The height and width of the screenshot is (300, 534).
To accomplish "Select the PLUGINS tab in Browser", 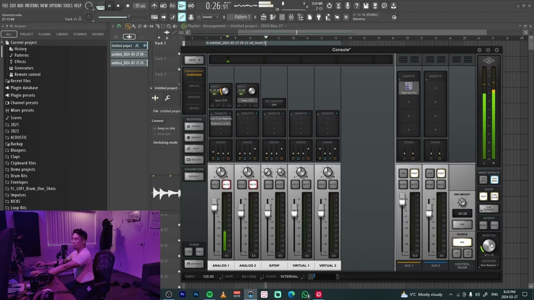I will (44, 34).
